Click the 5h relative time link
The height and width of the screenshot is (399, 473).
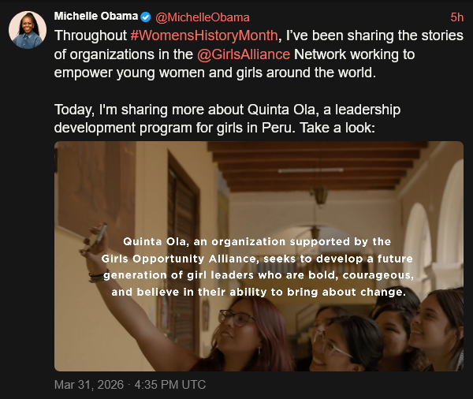[x=456, y=17]
